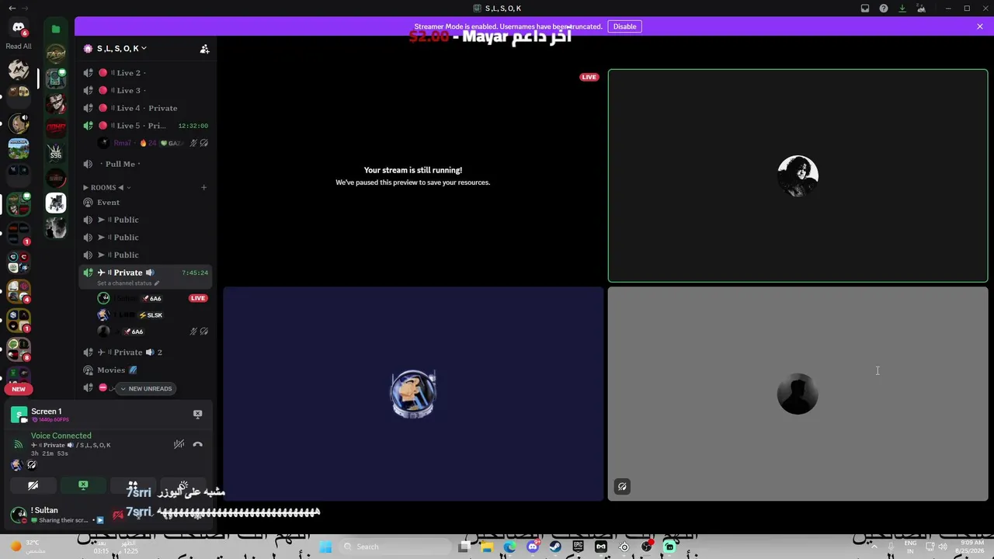Open Discord from the taskbar
The width and height of the screenshot is (994, 559).
click(x=533, y=547)
